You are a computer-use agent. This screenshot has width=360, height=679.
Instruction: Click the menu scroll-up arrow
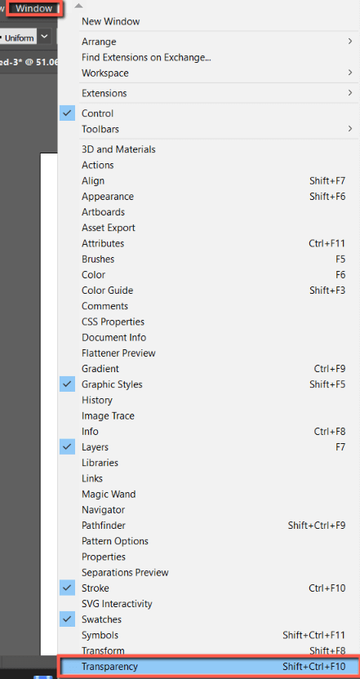pos(78,6)
